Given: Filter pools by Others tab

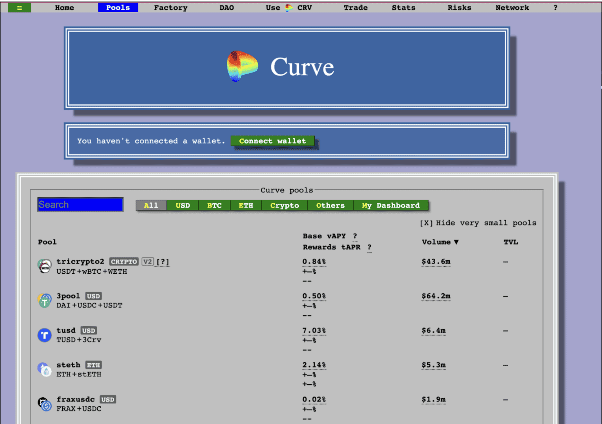Looking at the screenshot, I should coord(330,205).
